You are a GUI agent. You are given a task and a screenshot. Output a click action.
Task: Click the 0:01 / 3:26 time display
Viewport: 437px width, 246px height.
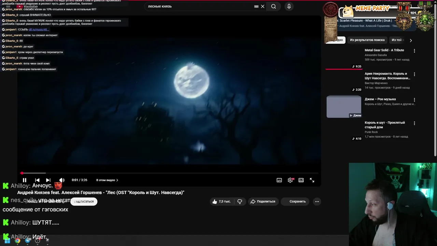tap(80, 180)
